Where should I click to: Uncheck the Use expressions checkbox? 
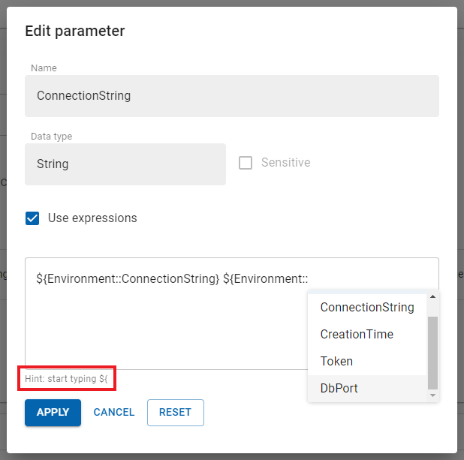point(32,218)
